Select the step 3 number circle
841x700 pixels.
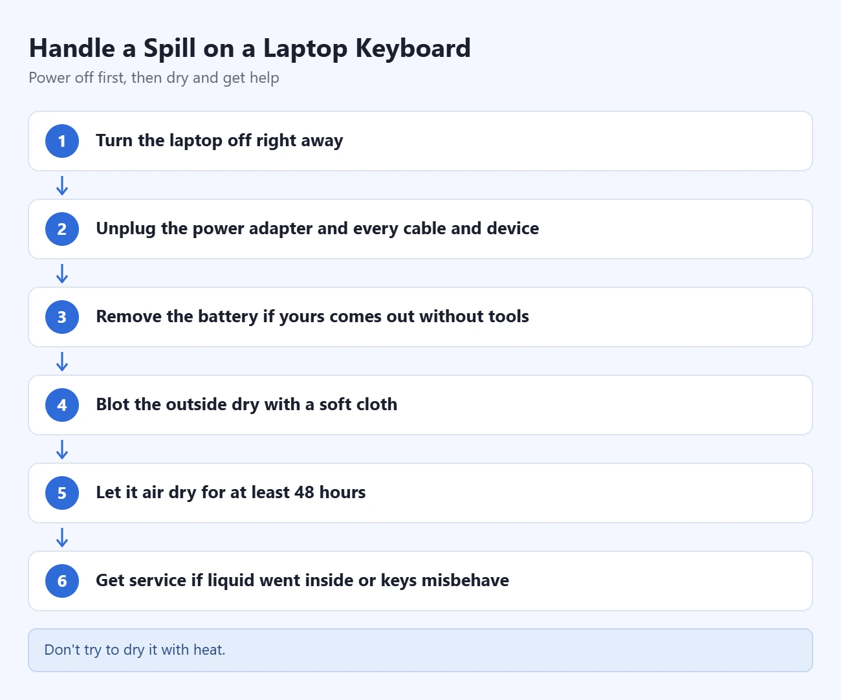click(x=62, y=317)
